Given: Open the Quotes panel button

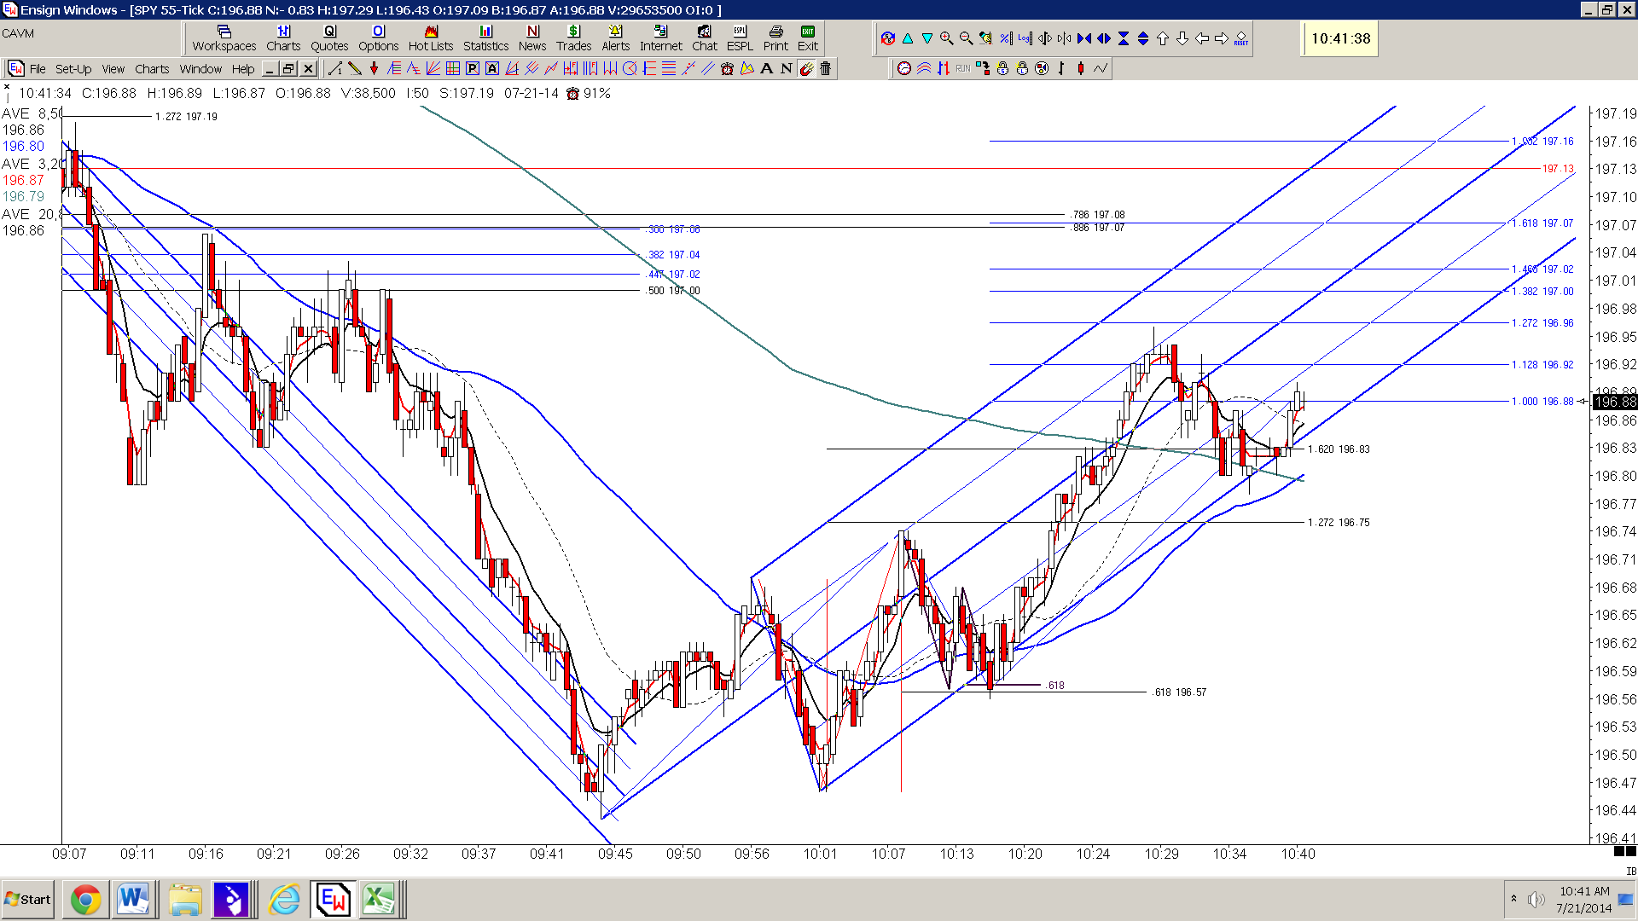Looking at the screenshot, I should (x=329, y=38).
